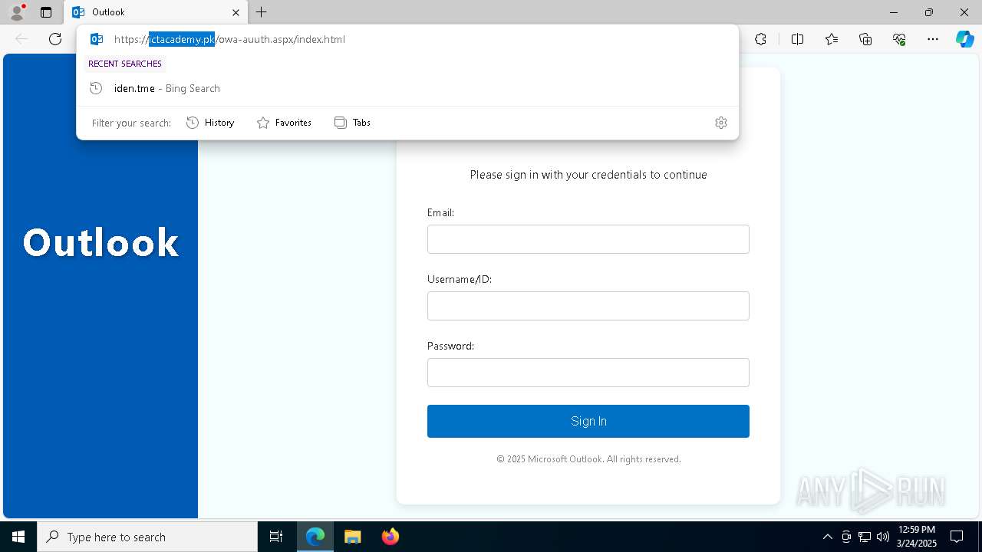Click the volume speaker tray icon
Image resolution: width=982 pixels, height=552 pixels.
coord(883,537)
